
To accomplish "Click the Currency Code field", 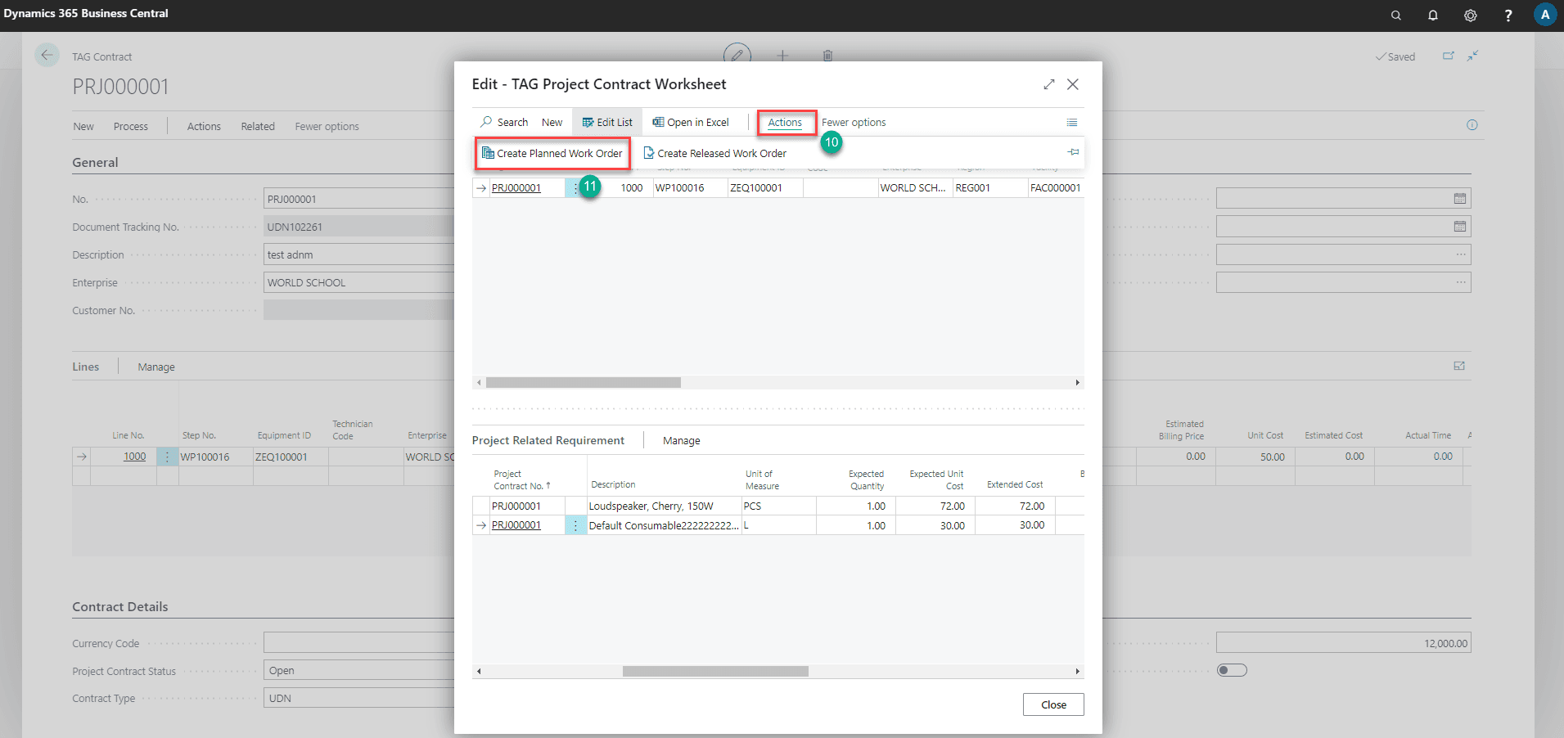I will tap(358, 643).
